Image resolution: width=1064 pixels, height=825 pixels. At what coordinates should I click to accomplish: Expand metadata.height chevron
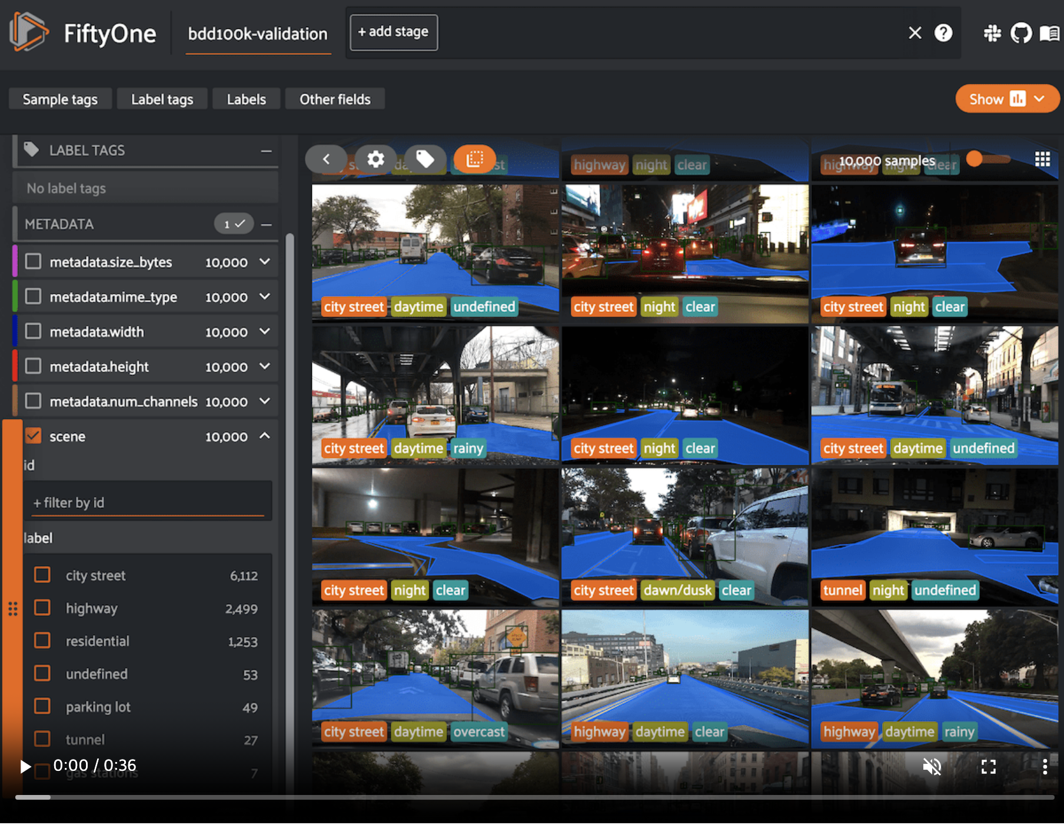[x=265, y=366]
